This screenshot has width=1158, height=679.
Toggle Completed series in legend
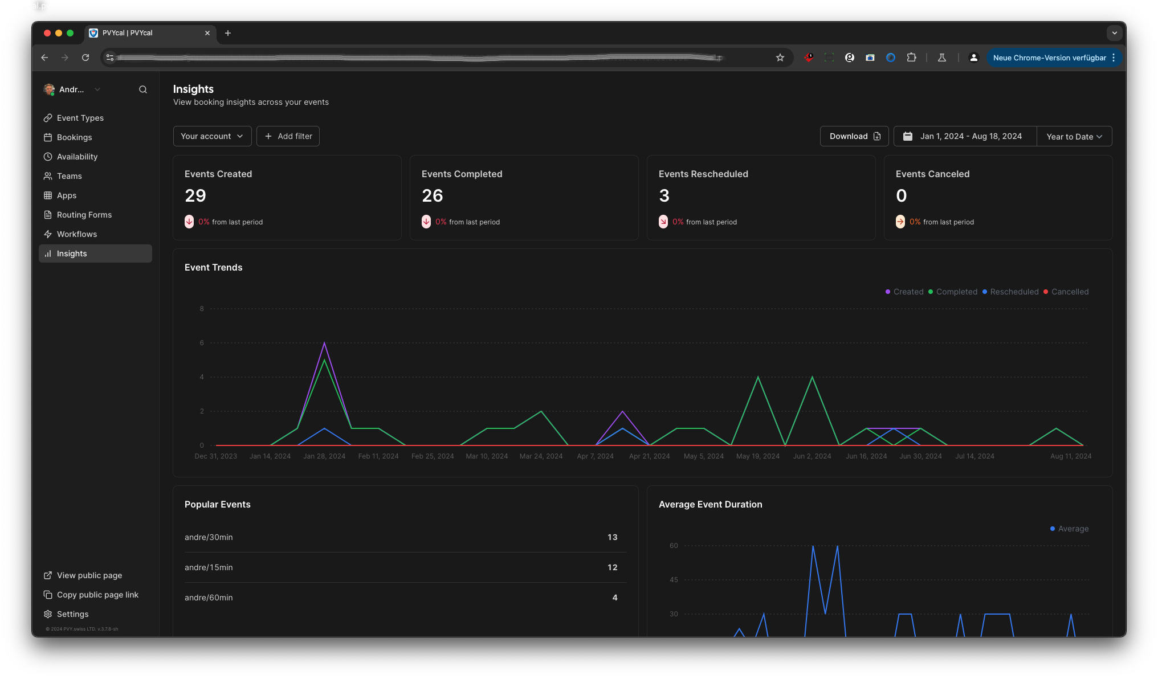(952, 292)
